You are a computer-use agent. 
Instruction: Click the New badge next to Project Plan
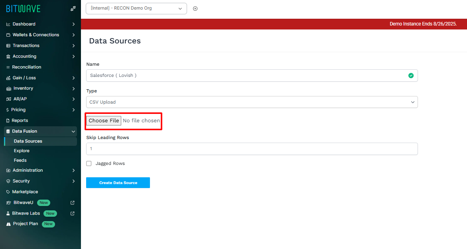[x=48, y=224]
